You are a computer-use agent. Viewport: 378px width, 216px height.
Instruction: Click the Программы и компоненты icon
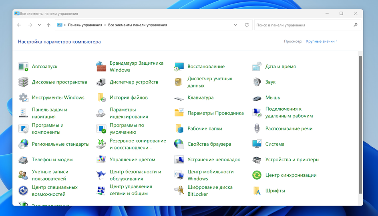coord(23,129)
